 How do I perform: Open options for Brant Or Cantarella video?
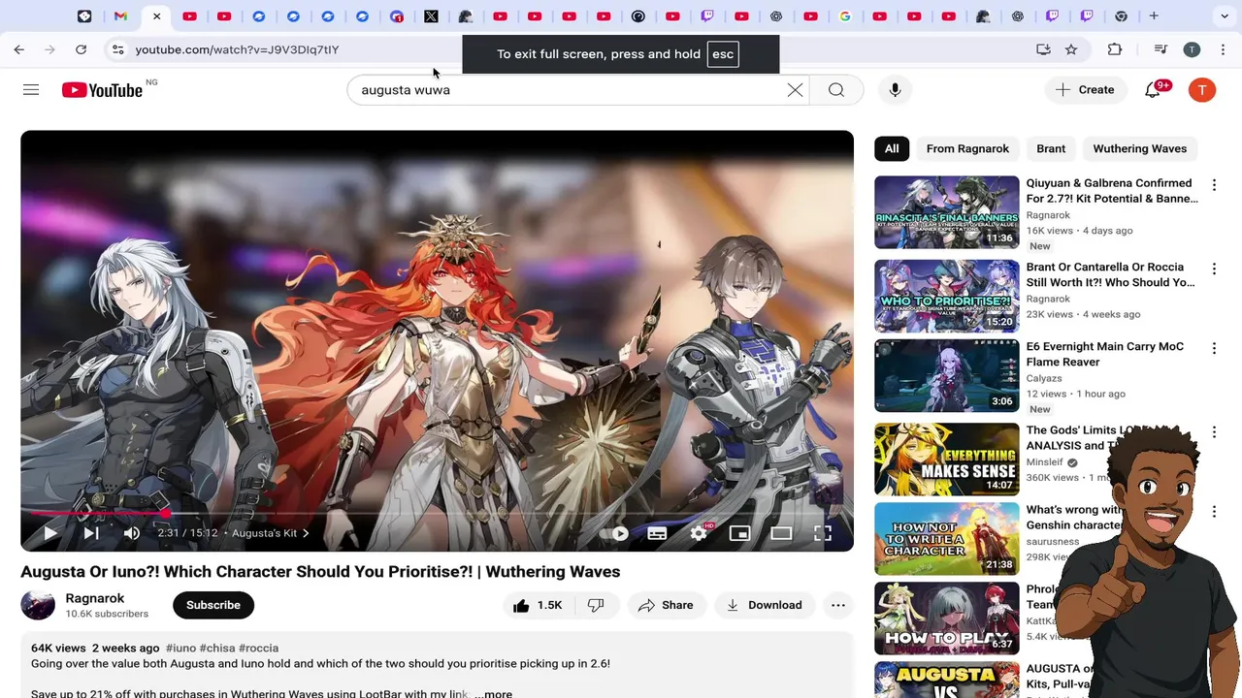1214,269
